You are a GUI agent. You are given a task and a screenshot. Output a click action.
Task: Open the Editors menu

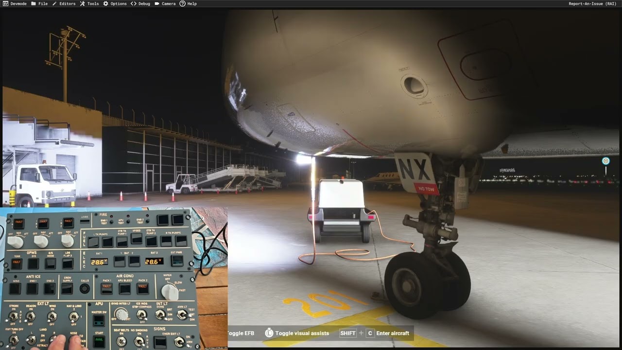pos(64,3)
